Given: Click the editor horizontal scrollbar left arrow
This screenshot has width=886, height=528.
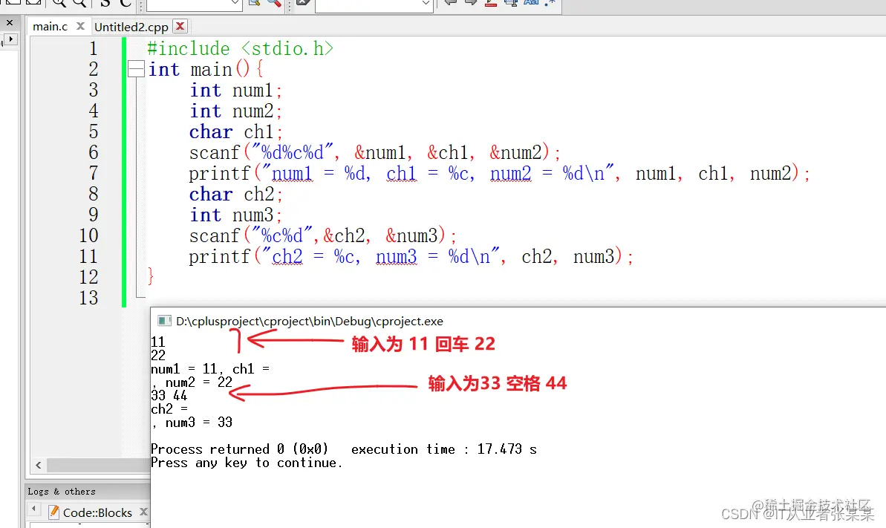Looking at the screenshot, I should tap(38, 466).
